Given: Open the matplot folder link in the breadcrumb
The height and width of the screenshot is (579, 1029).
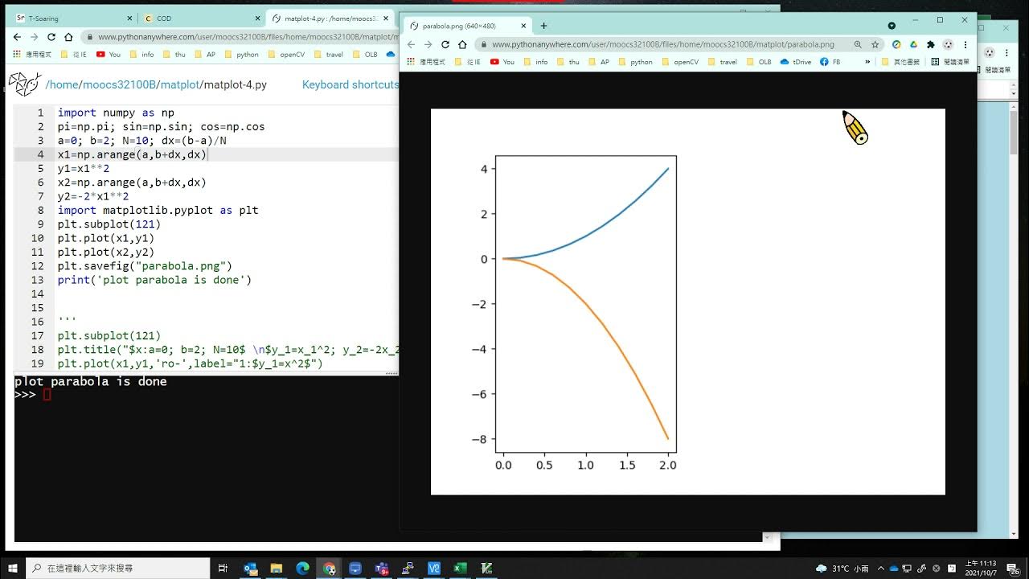Looking at the screenshot, I should (178, 84).
